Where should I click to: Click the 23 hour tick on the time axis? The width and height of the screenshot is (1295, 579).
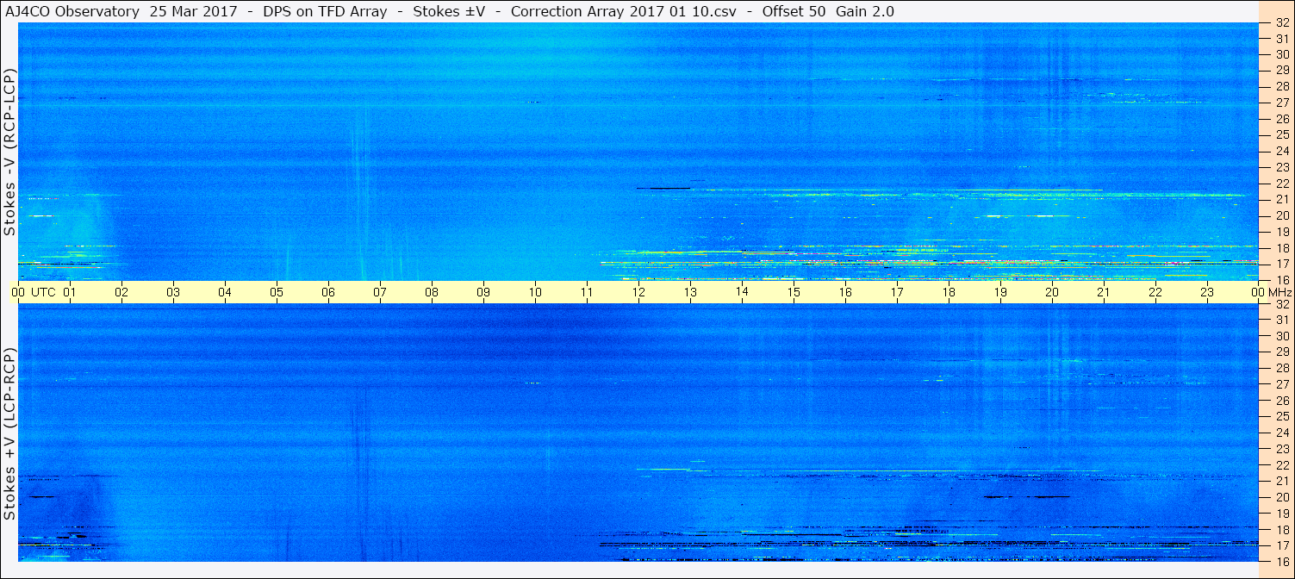coord(1207,292)
